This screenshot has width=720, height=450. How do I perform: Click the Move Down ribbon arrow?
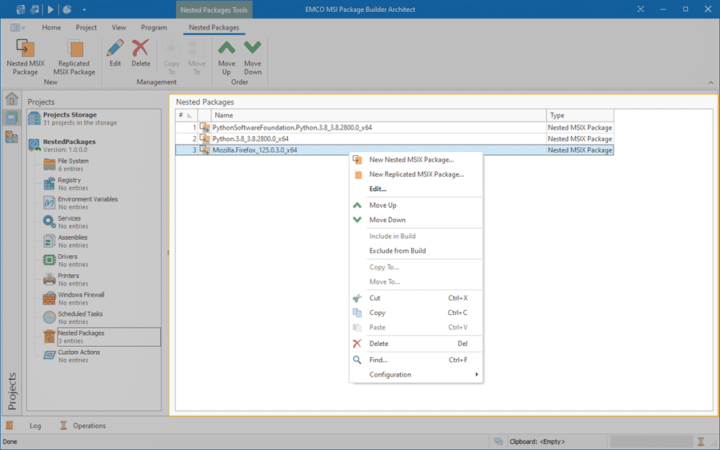(253, 48)
